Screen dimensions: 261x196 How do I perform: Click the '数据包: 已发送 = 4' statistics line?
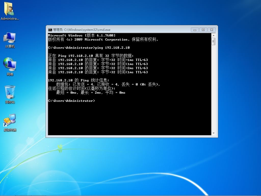click(108, 84)
